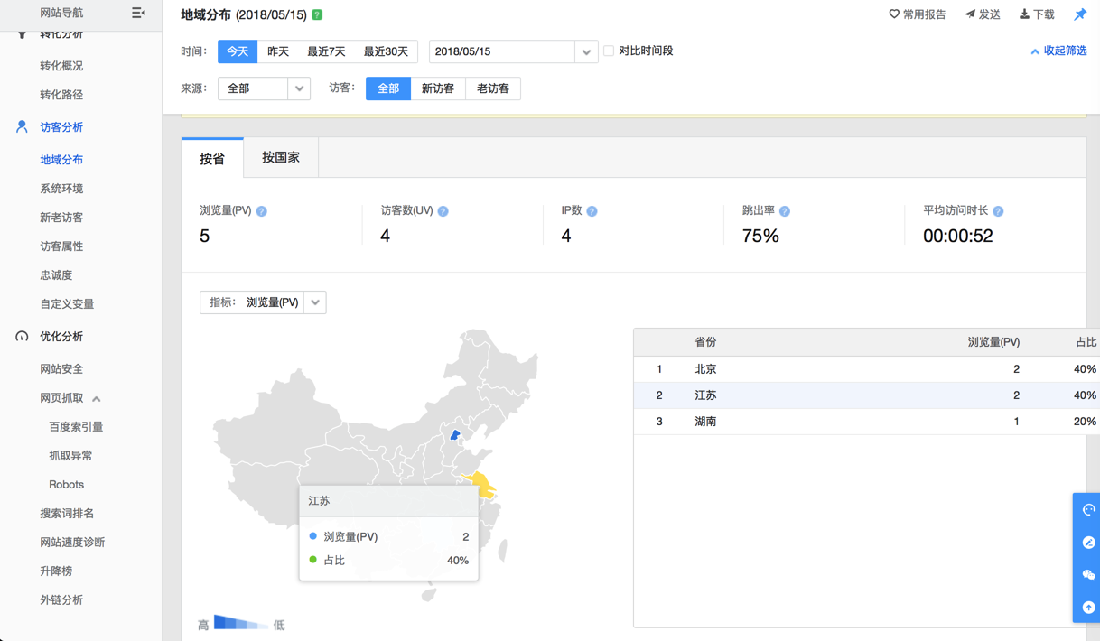Open 系统环境 in the sidebar

(61, 189)
